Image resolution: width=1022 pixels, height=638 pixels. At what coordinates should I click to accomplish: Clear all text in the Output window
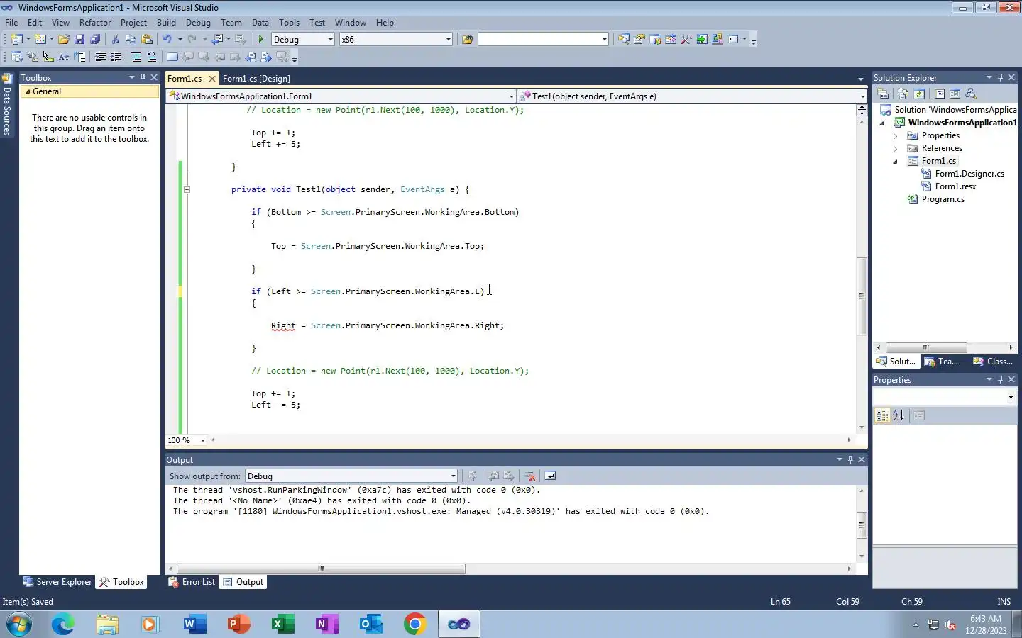(x=529, y=476)
